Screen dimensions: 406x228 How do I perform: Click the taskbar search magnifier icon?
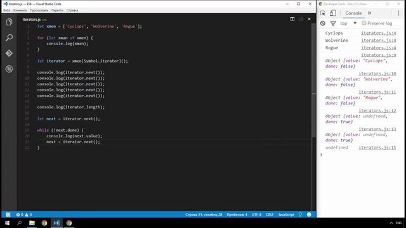coord(20,223)
